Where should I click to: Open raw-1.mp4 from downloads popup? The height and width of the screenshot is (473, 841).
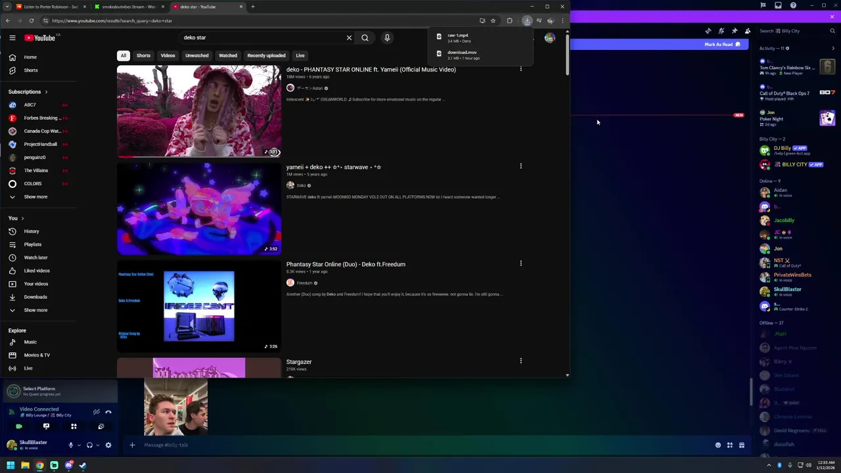480,38
